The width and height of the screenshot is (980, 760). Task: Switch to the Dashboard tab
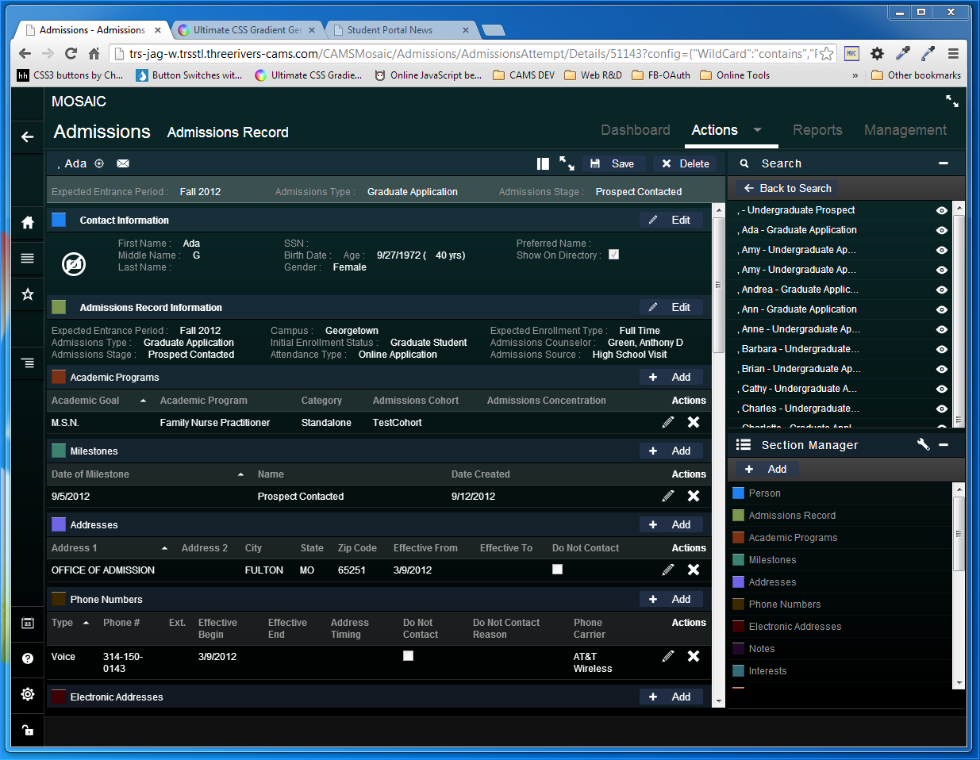pos(635,130)
